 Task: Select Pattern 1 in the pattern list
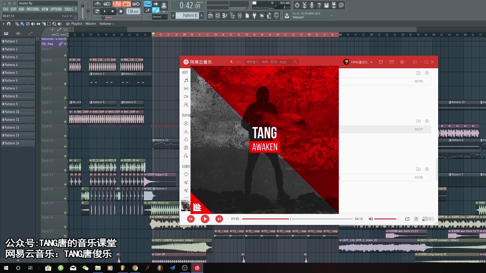tap(18, 41)
